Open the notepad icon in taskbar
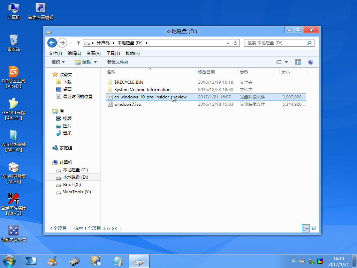 pyautogui.click(x=117, y=261)
